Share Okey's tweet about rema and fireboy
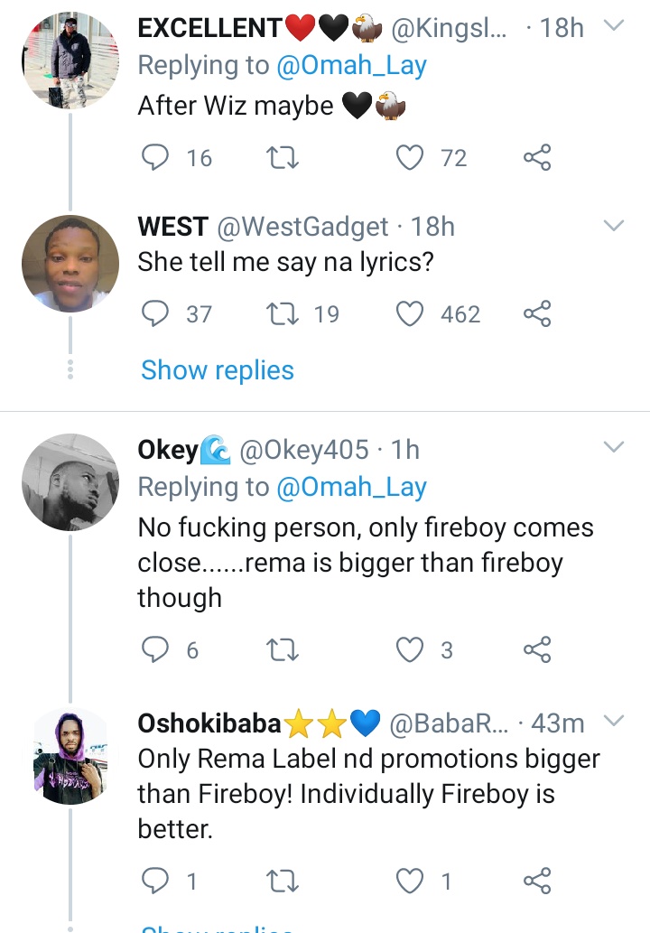Screen dimensions: 650x933 click(x=537, y=650)
